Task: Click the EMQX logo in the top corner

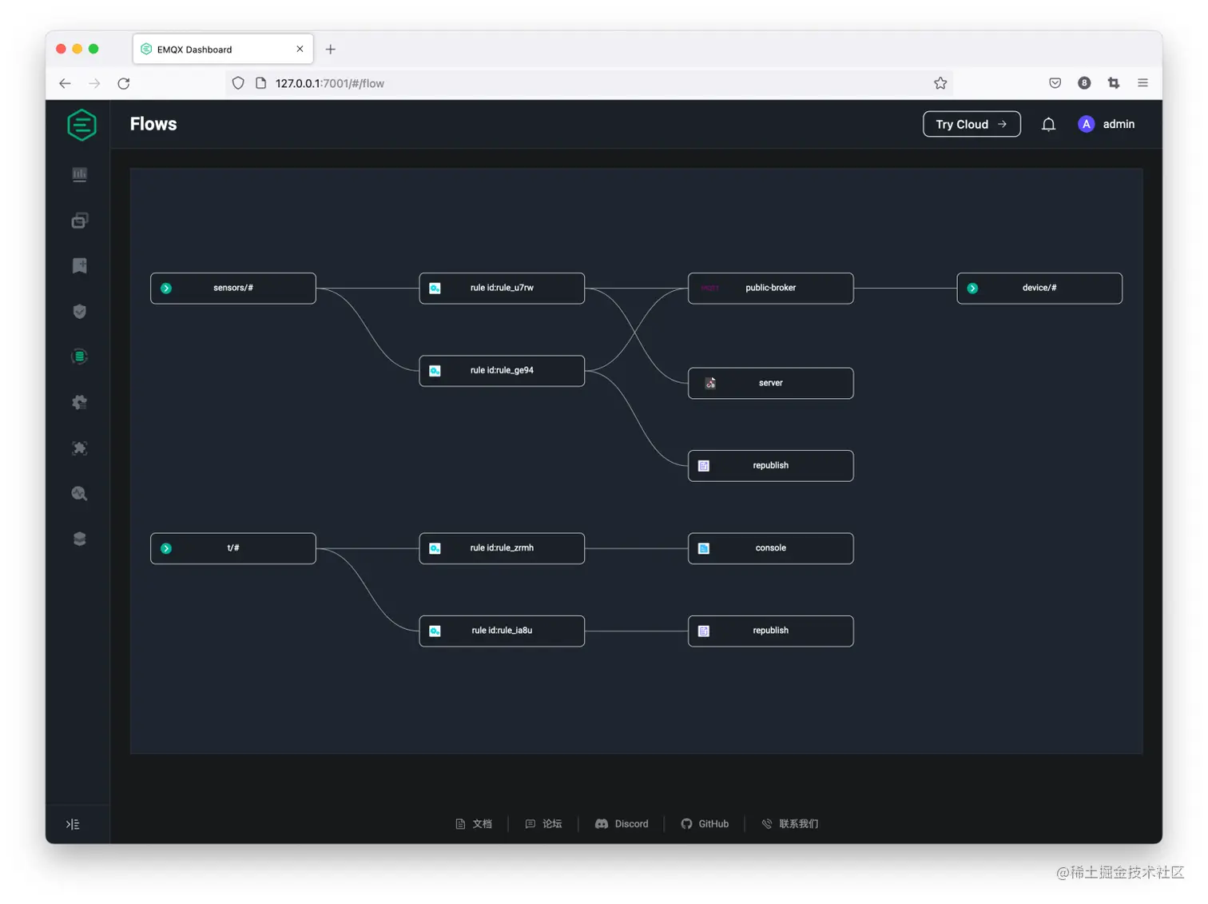Action: (x=81, y=125)
